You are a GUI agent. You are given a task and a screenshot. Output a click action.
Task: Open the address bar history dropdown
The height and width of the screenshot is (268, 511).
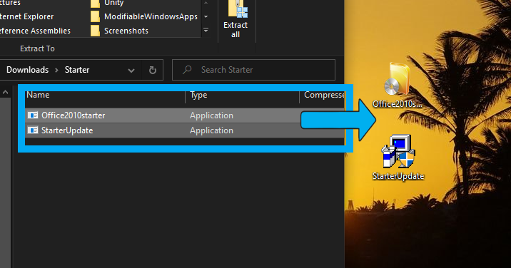click(131, 70)
